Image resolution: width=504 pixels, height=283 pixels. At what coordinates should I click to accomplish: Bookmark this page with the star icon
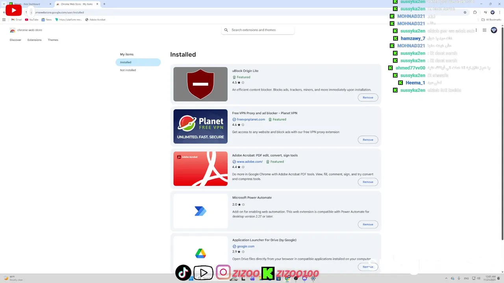(465, 12)
